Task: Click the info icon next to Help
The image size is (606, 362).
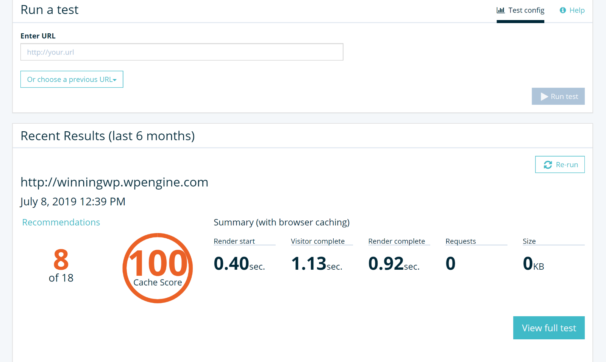Action: pyautogui.click(x=563, y=10)
